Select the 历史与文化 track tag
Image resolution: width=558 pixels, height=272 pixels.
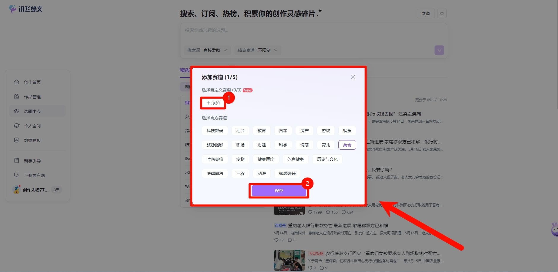[x=327, y=159]
